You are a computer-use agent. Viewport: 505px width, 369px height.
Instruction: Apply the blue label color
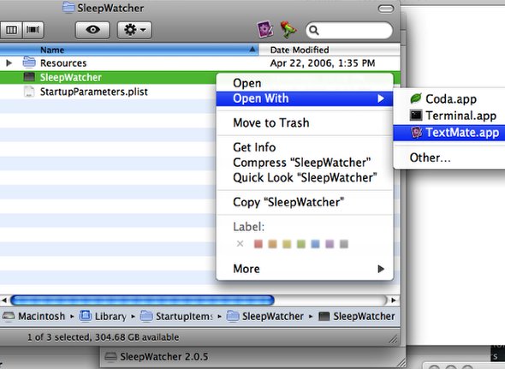click(315, 244)
